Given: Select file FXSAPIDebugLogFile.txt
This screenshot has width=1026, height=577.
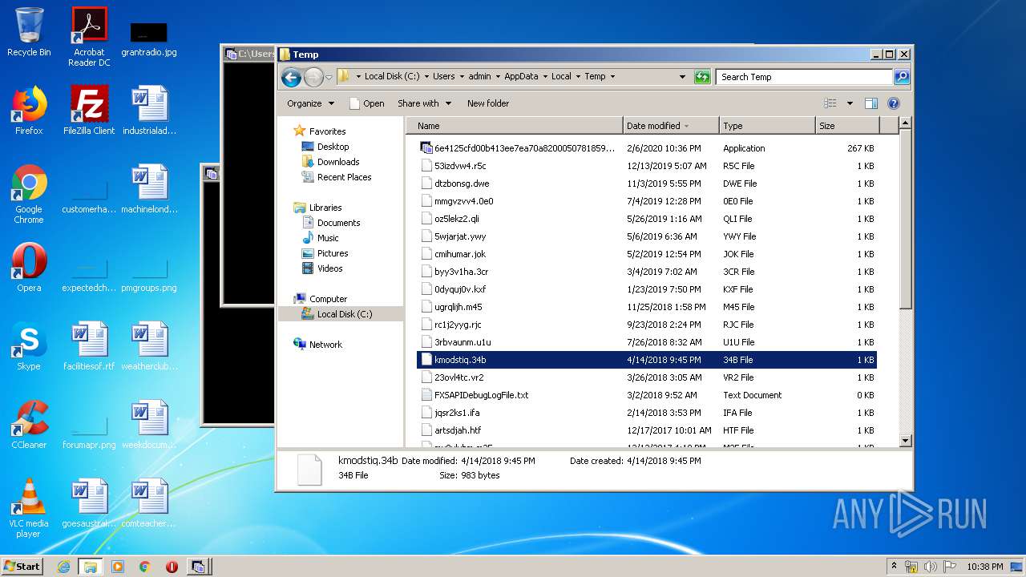Looking at the screenshot, I should (647, 395).
